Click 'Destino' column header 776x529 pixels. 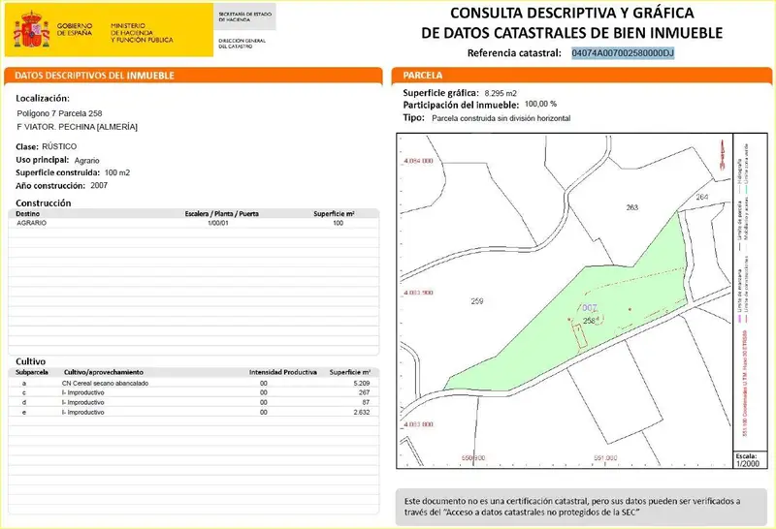pos(28,213)
